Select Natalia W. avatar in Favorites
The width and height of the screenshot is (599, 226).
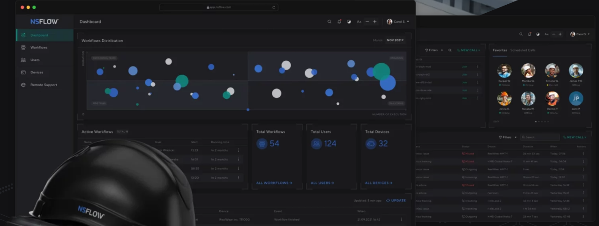click(x=528, y=98)
